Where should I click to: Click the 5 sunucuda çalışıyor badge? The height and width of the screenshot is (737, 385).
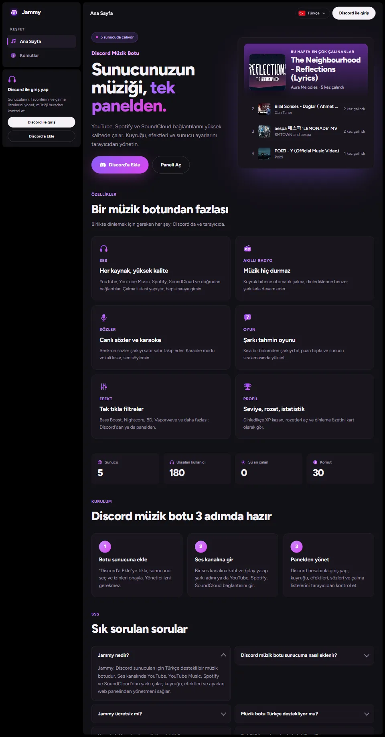click(115, 37)
